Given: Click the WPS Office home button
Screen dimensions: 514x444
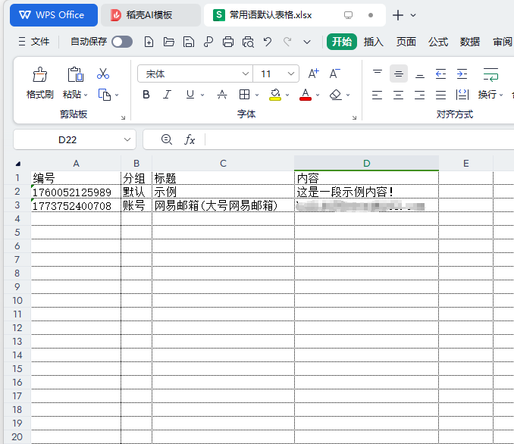Looking at the screenshot, I should coord(54,15).
